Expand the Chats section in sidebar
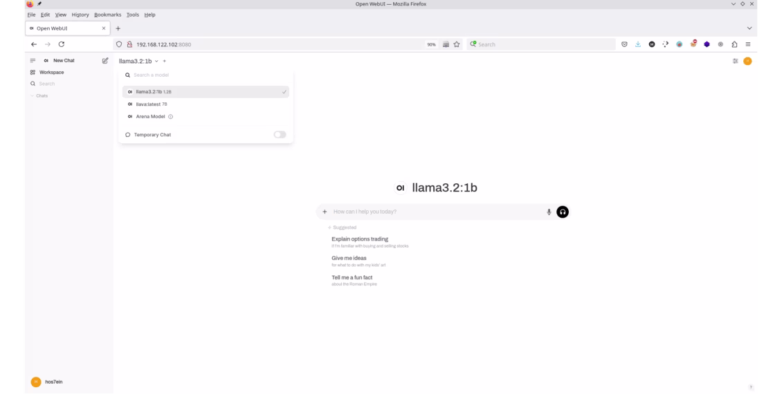782x401 pixels. (x=42, y=96)
